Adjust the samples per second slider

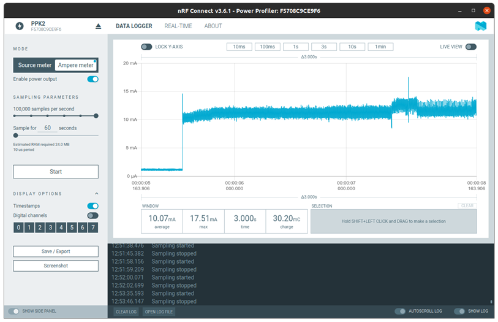click(96, 116)
